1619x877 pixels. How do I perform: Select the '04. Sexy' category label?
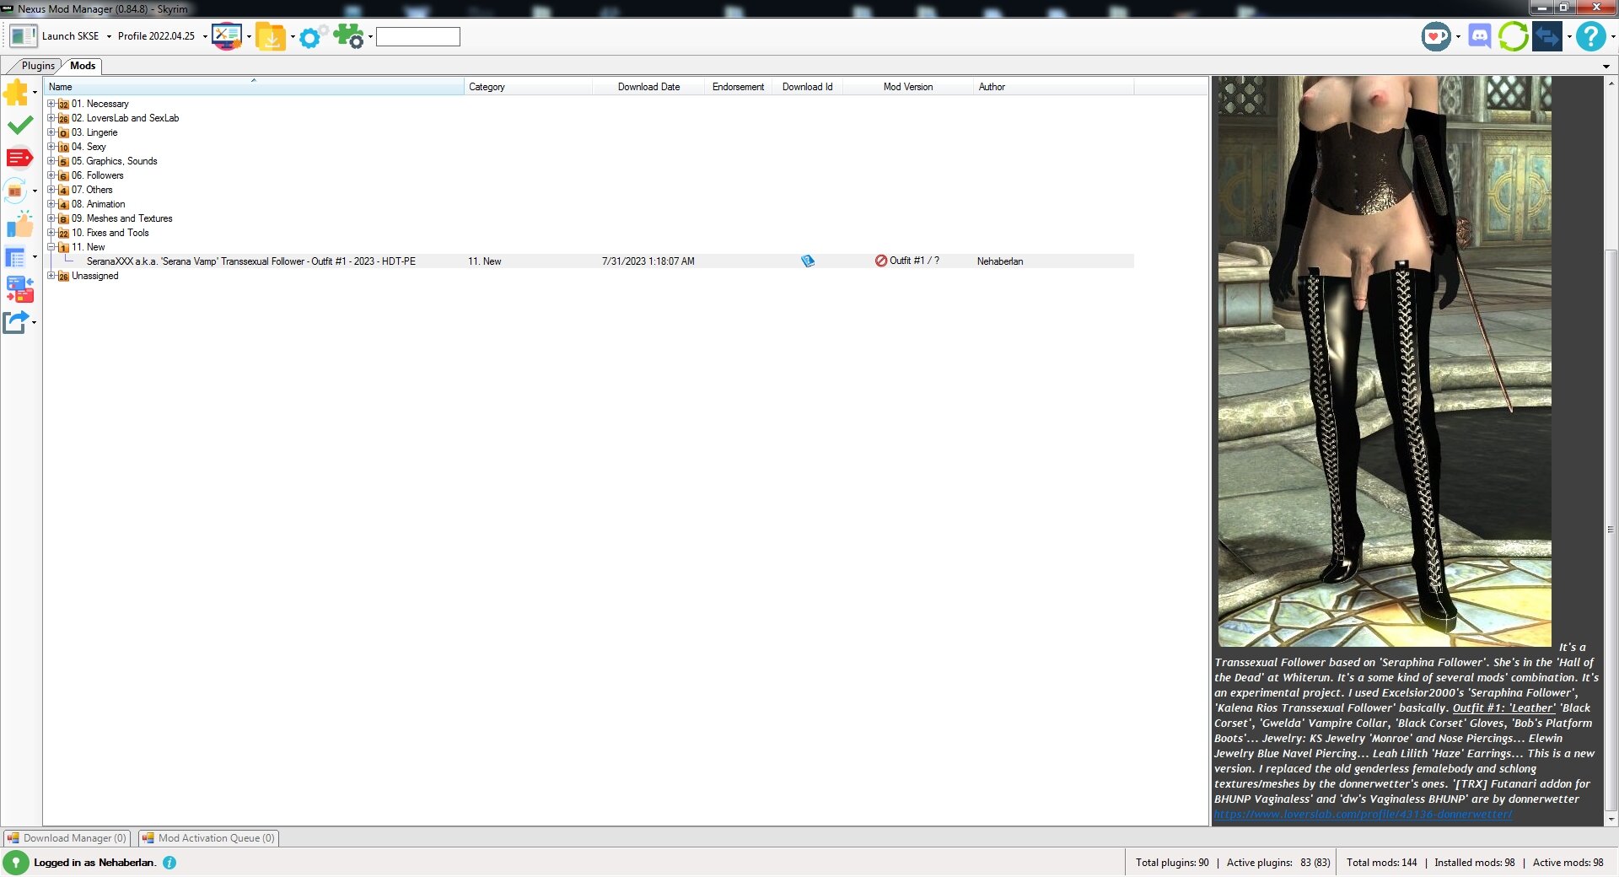pos(89,147)
